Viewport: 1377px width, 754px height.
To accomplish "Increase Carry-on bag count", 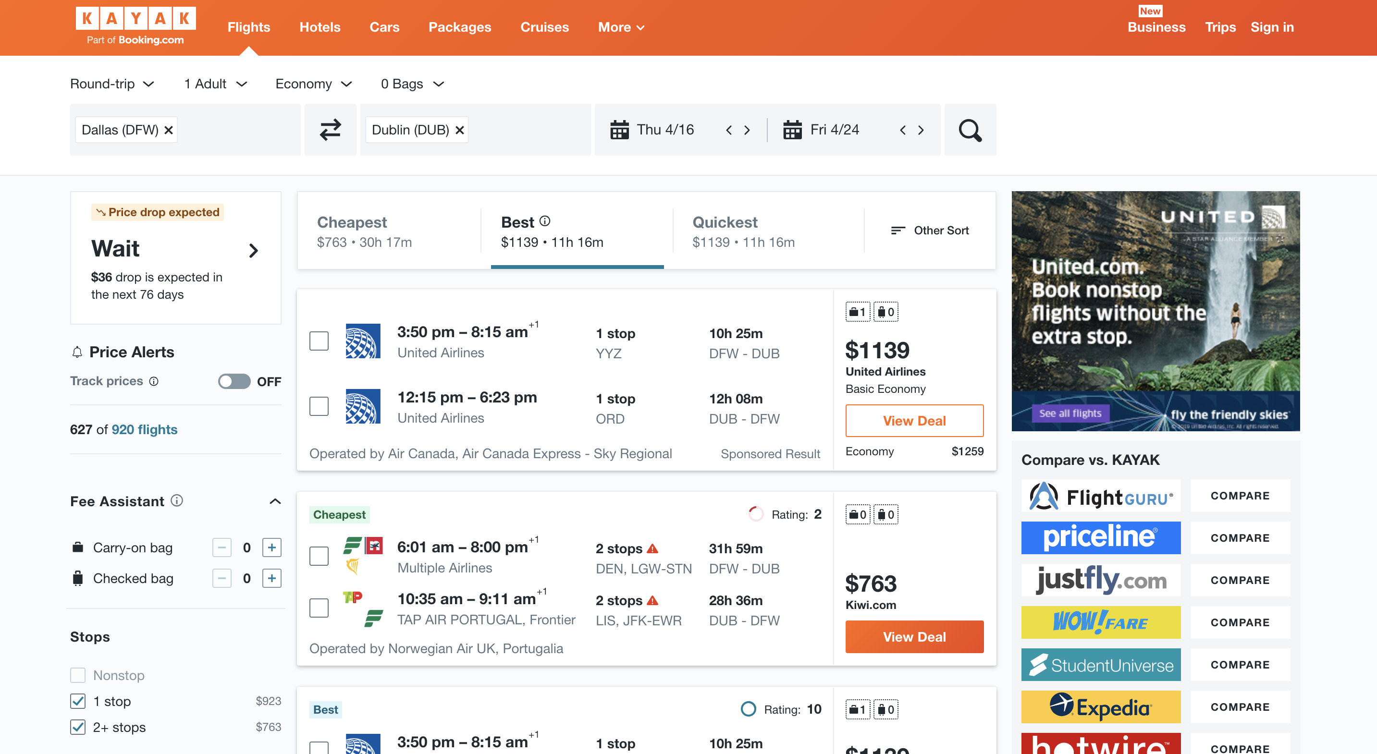I will pos(272,548).
